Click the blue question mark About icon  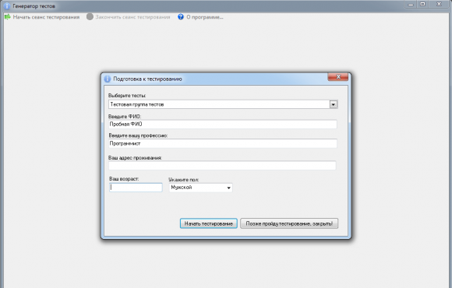pyautogui.click(x=181, y=16)
